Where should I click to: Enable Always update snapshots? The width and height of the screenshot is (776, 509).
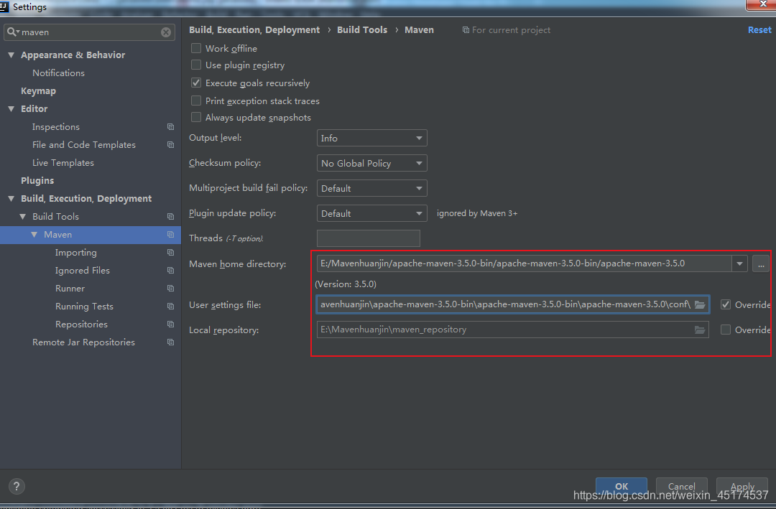(x=196, y=117)
